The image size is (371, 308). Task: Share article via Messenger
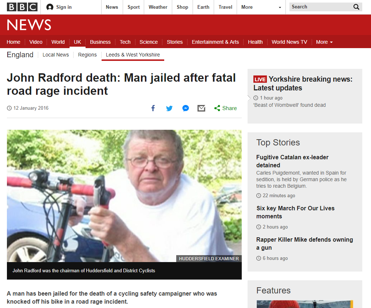(x=186, y=108)
